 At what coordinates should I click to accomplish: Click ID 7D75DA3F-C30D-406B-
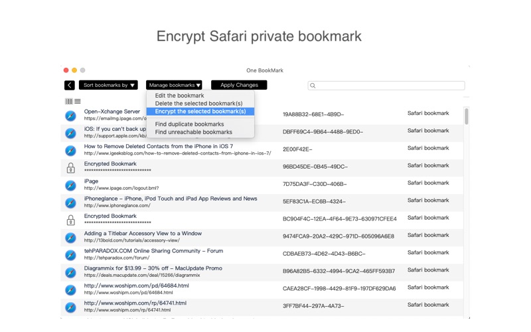pos(315,185)
